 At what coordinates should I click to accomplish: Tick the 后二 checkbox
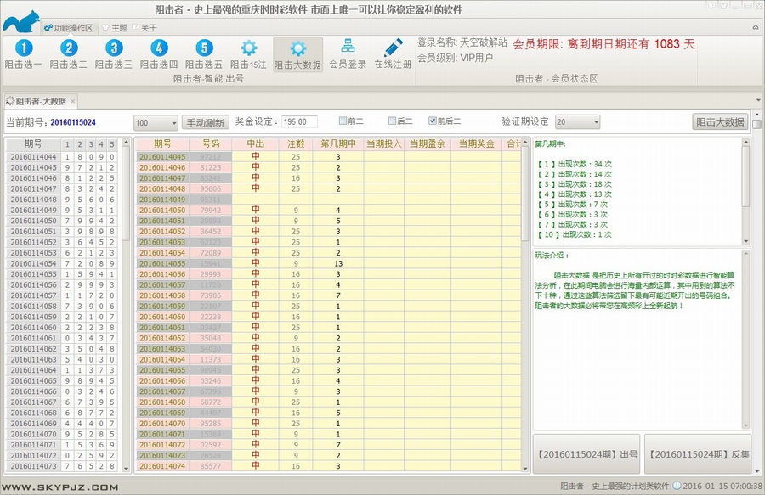393,121
